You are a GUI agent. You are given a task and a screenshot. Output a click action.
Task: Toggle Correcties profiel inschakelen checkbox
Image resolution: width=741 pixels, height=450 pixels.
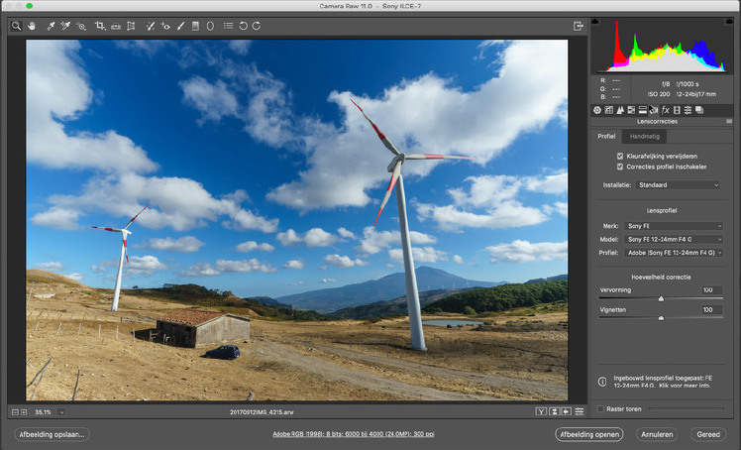pyautogui.click(x=620, y=167)
